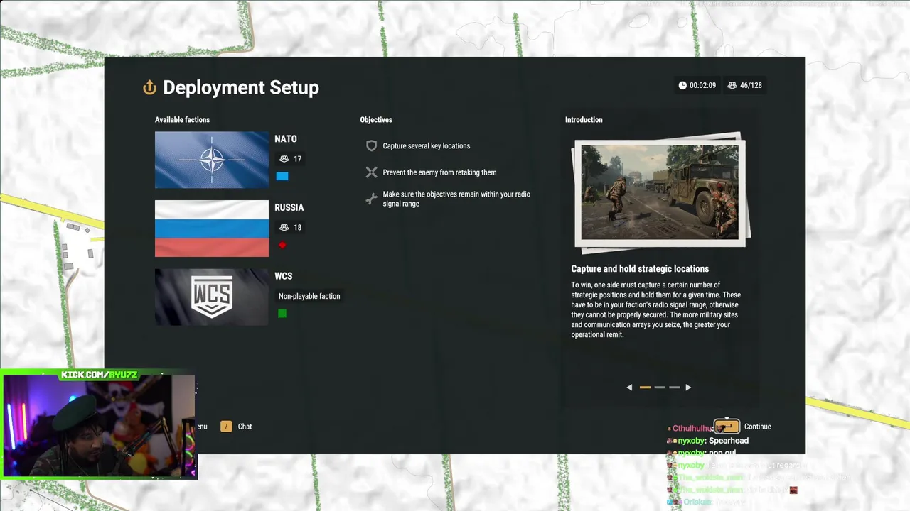Click the 00:02:09 timer value
Image resolution: width=910 pixels, height=511 pixels.
(702, 85)
